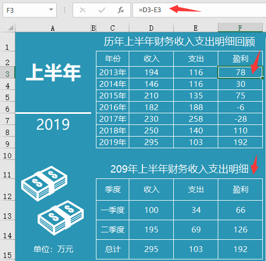This screenshot has width=266, height=261.
Task: Select the profit cell -28
Action: click(240, 119)
